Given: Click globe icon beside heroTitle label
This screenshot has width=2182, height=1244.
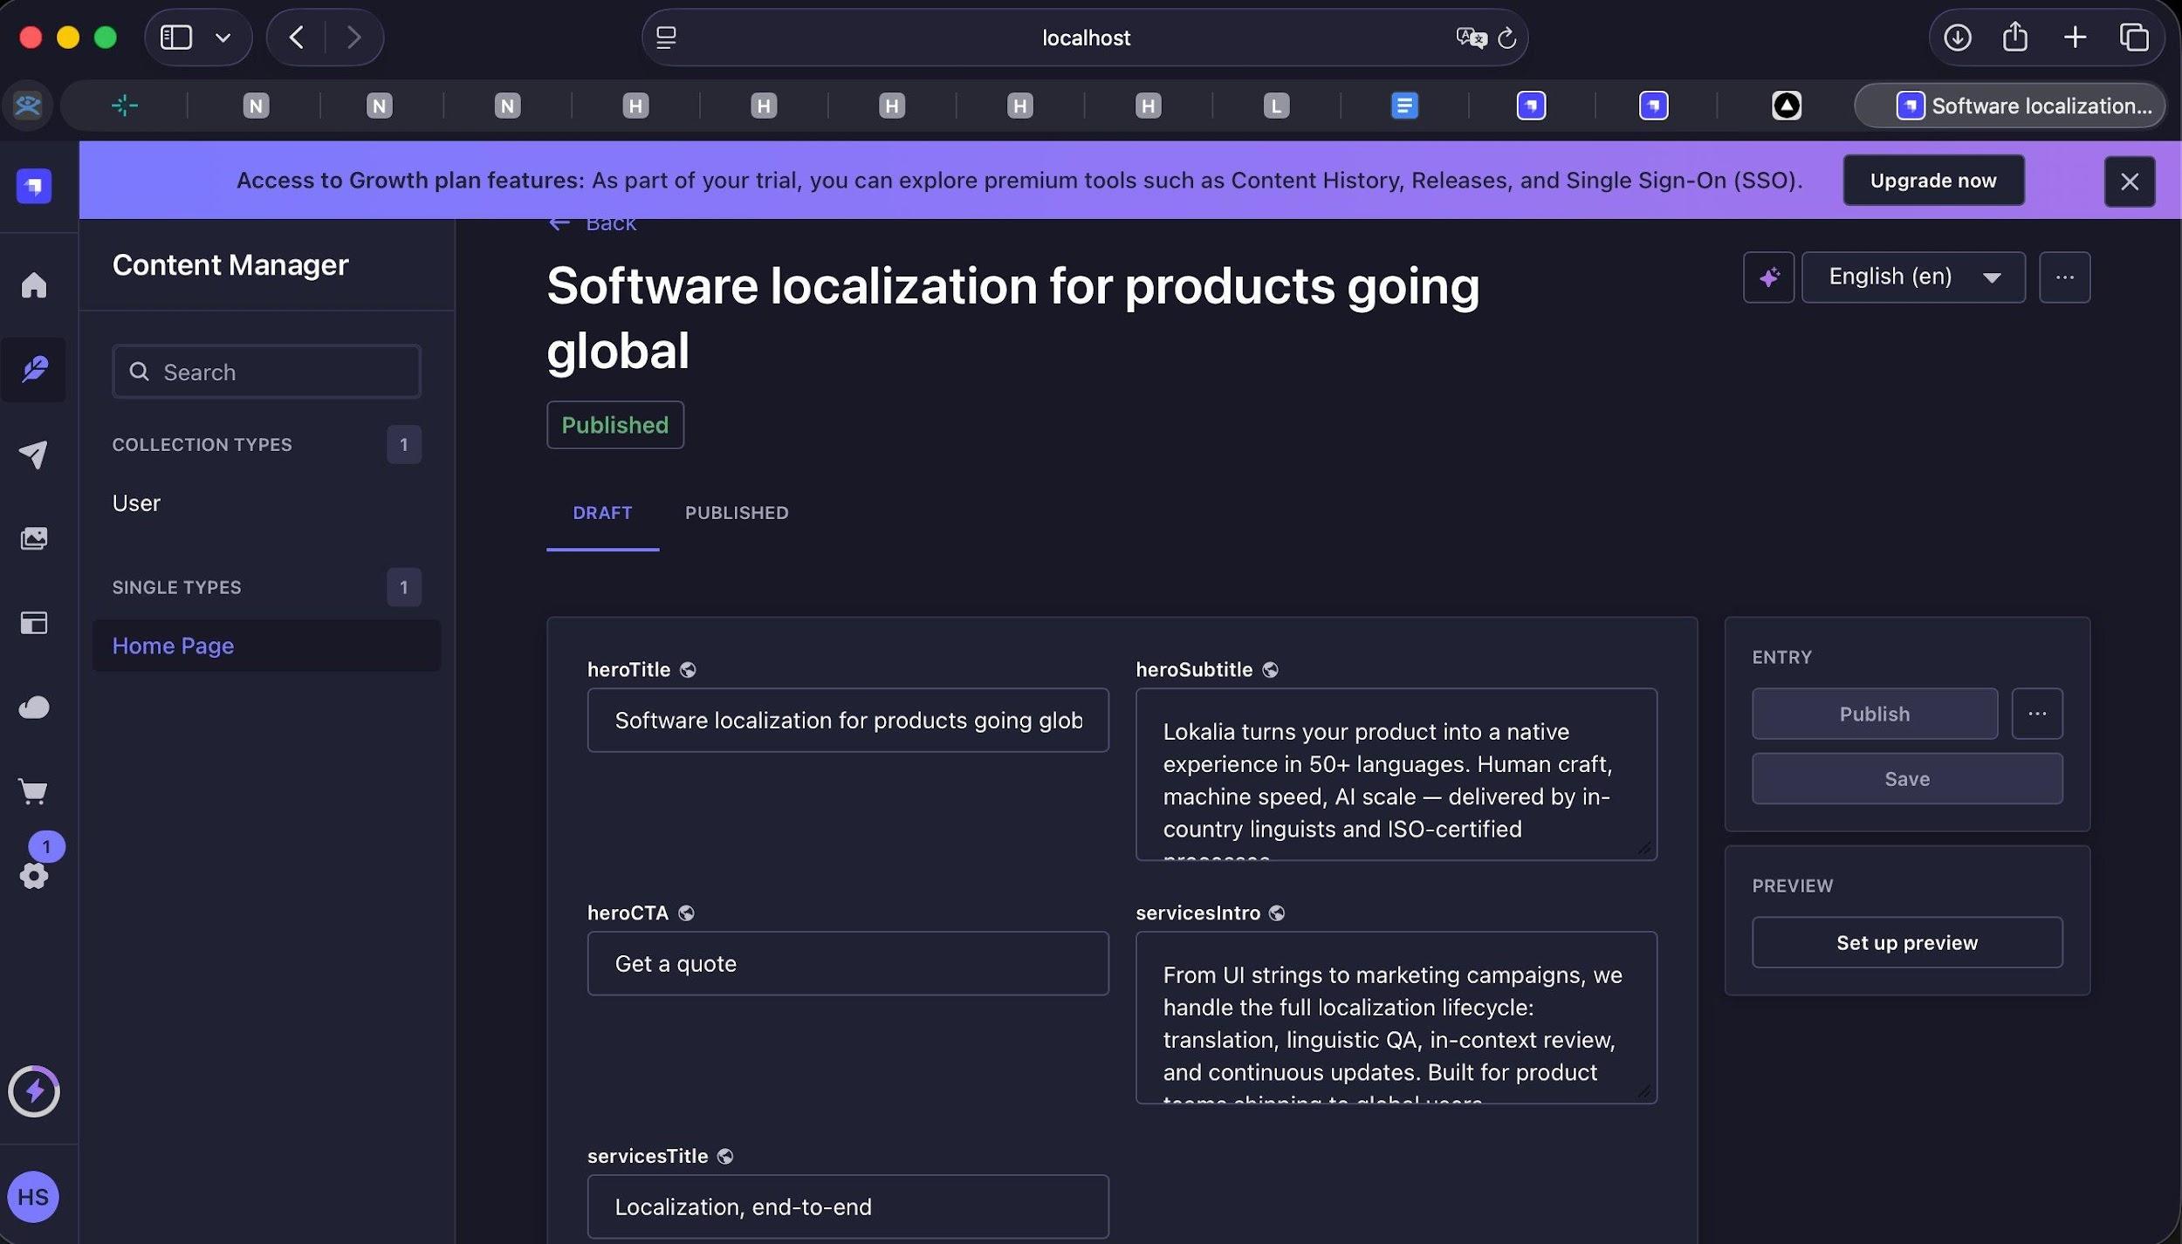Looking at the screenshot, I should tap(688, 669).
